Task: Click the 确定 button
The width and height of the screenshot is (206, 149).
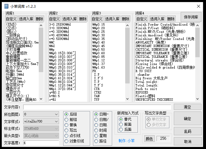Action: pos(187,119)
